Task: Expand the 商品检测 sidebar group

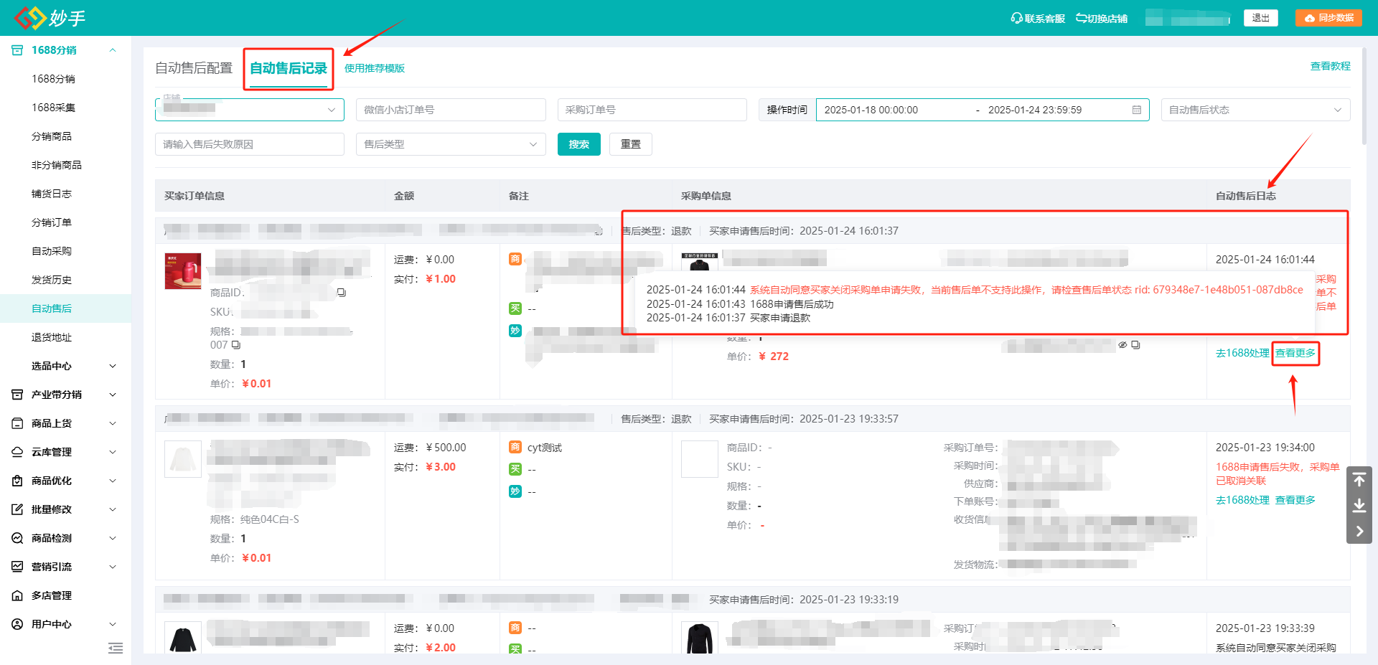Action: pos(113,538)
